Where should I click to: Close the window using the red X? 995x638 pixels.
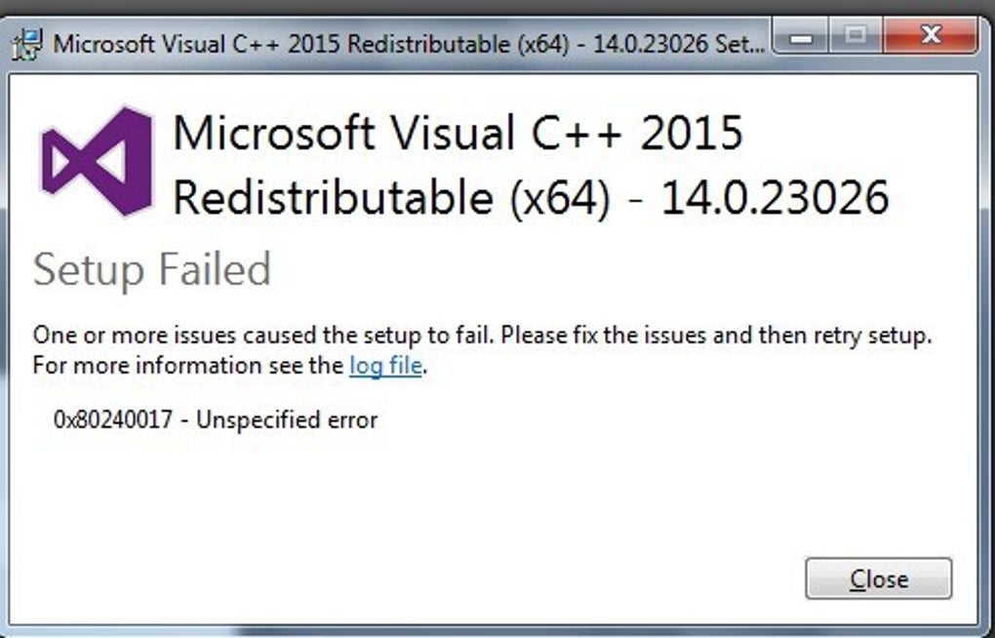[930, 39]
